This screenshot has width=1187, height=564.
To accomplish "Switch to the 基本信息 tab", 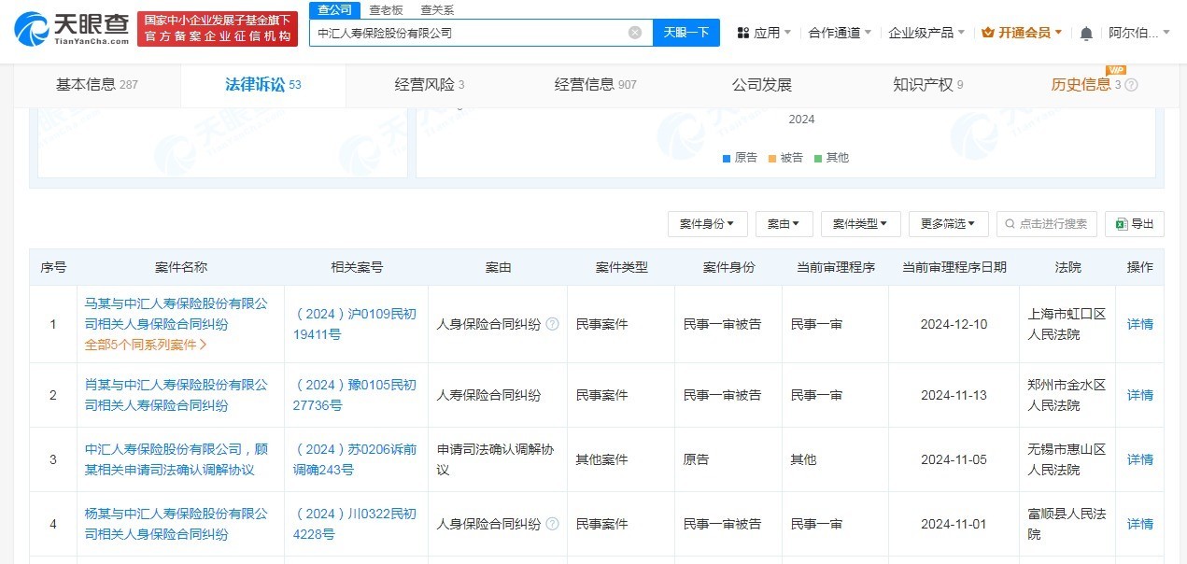I will click(97, 85).
